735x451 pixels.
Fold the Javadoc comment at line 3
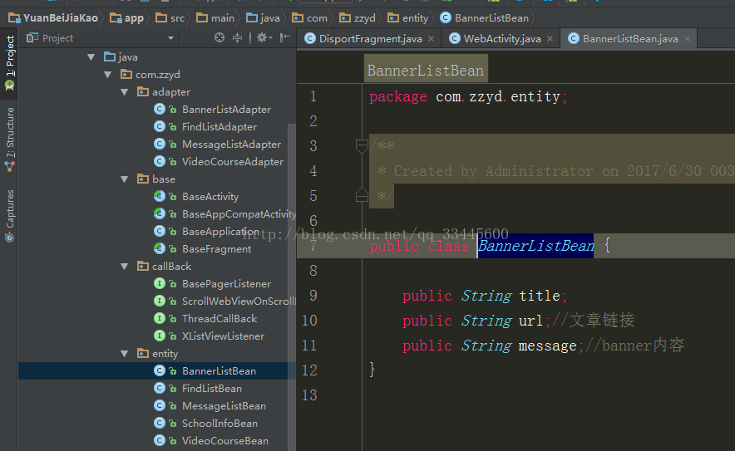[362, 146]
